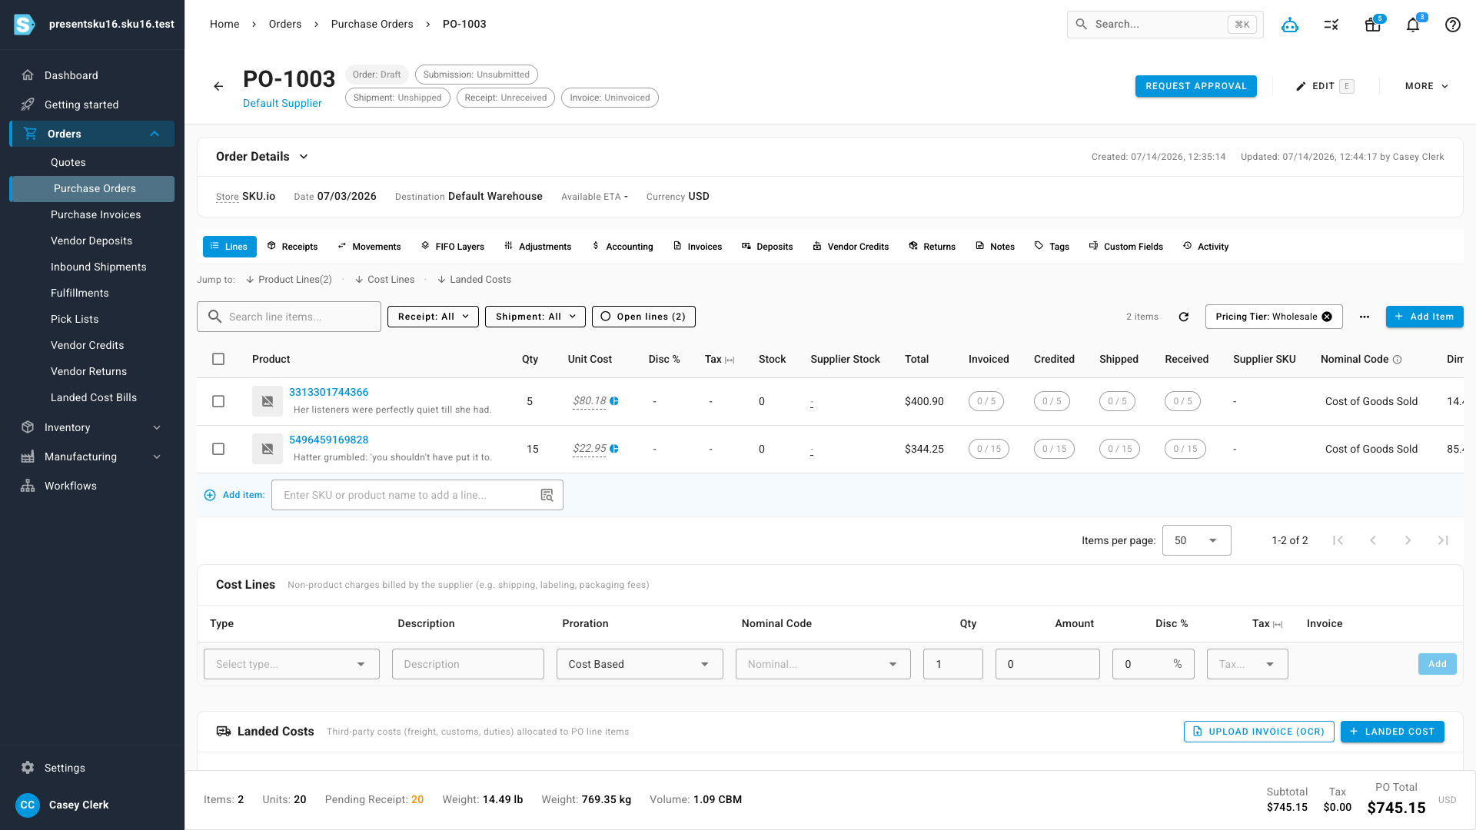Click the REQUEST APPROVAL button
Screen dimensions: 1476x830
pos(1196,86)
